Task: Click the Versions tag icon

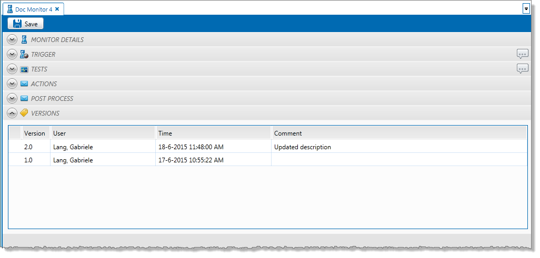Action: (24, 113)
